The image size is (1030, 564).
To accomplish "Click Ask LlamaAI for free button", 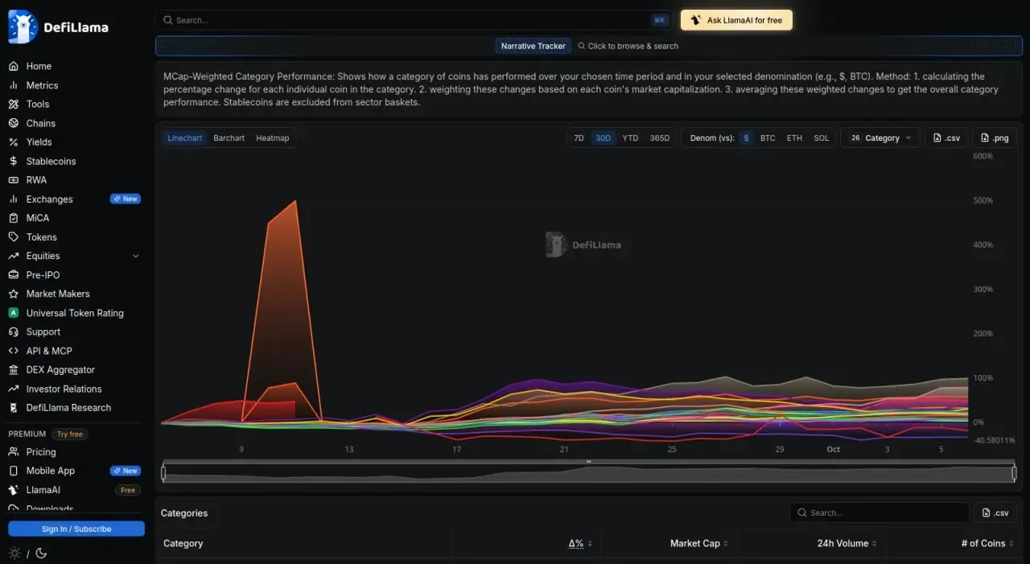I will coord(736,20).
